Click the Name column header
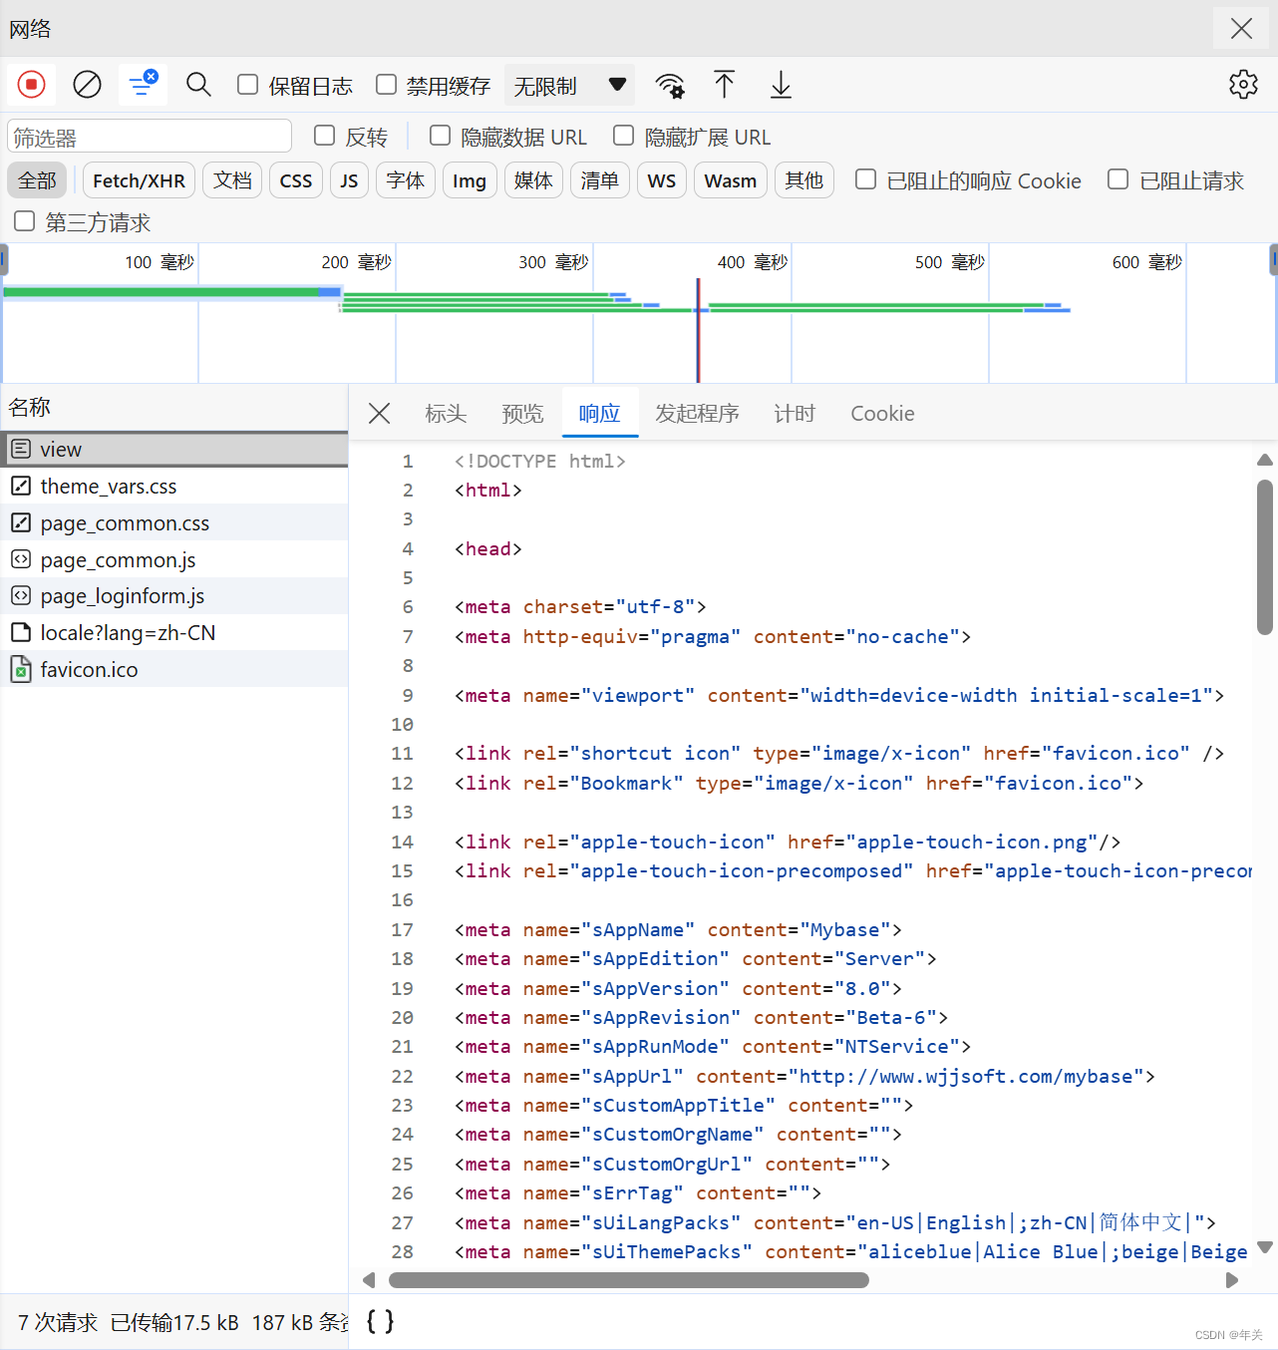Screen dimensions: 1278x1350 [174, 407]
